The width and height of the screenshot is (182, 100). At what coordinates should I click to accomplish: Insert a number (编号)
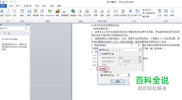click(172, 13)
